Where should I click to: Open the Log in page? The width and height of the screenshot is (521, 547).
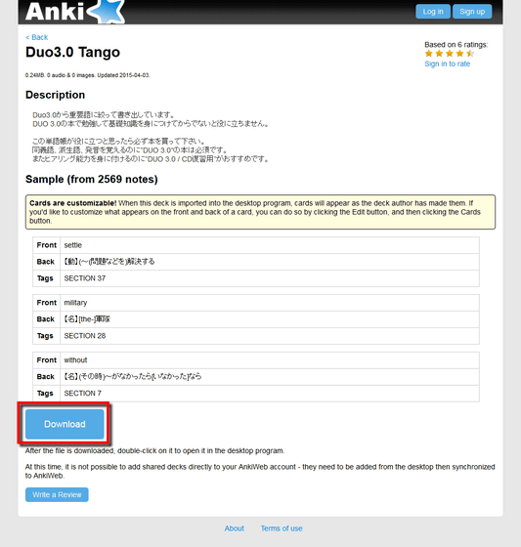coord(433,12)
